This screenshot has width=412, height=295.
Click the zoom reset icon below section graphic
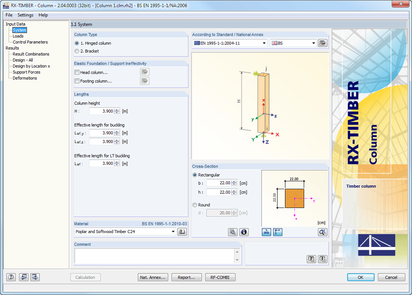pos(322,232)
